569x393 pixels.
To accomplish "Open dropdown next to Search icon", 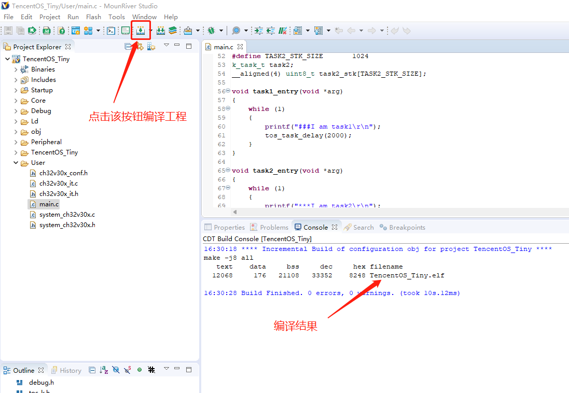I will click(x=246, y=31).
